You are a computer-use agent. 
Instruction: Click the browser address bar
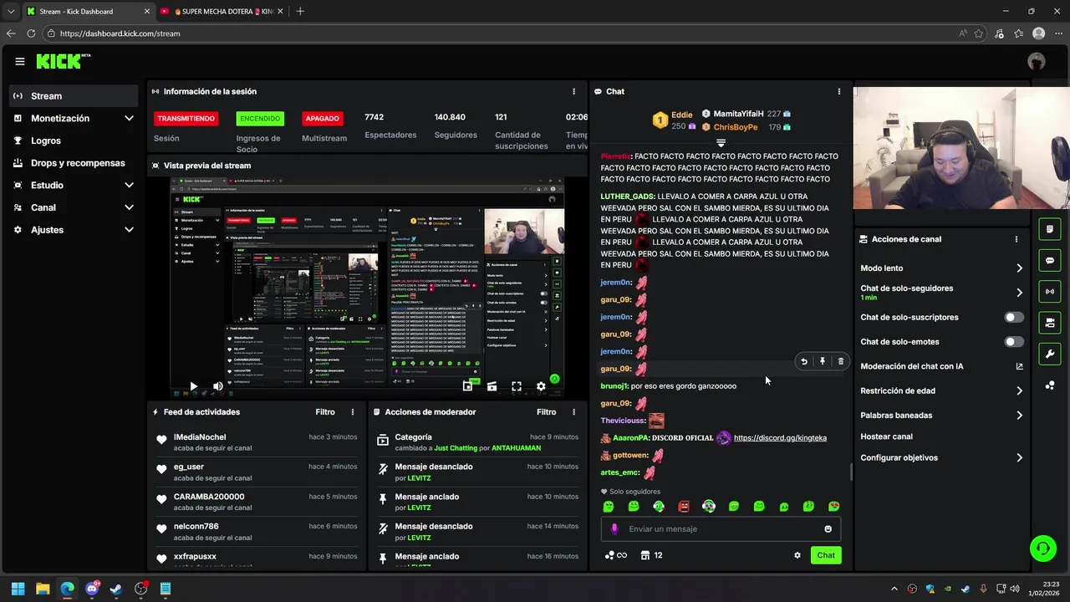502,33
